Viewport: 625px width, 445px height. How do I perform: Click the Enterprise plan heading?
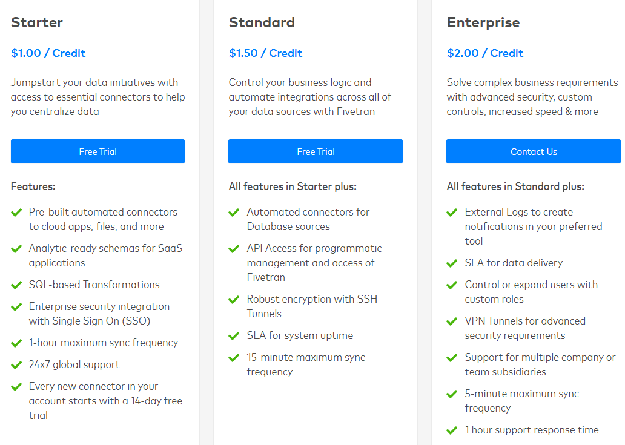pos(483,22)
